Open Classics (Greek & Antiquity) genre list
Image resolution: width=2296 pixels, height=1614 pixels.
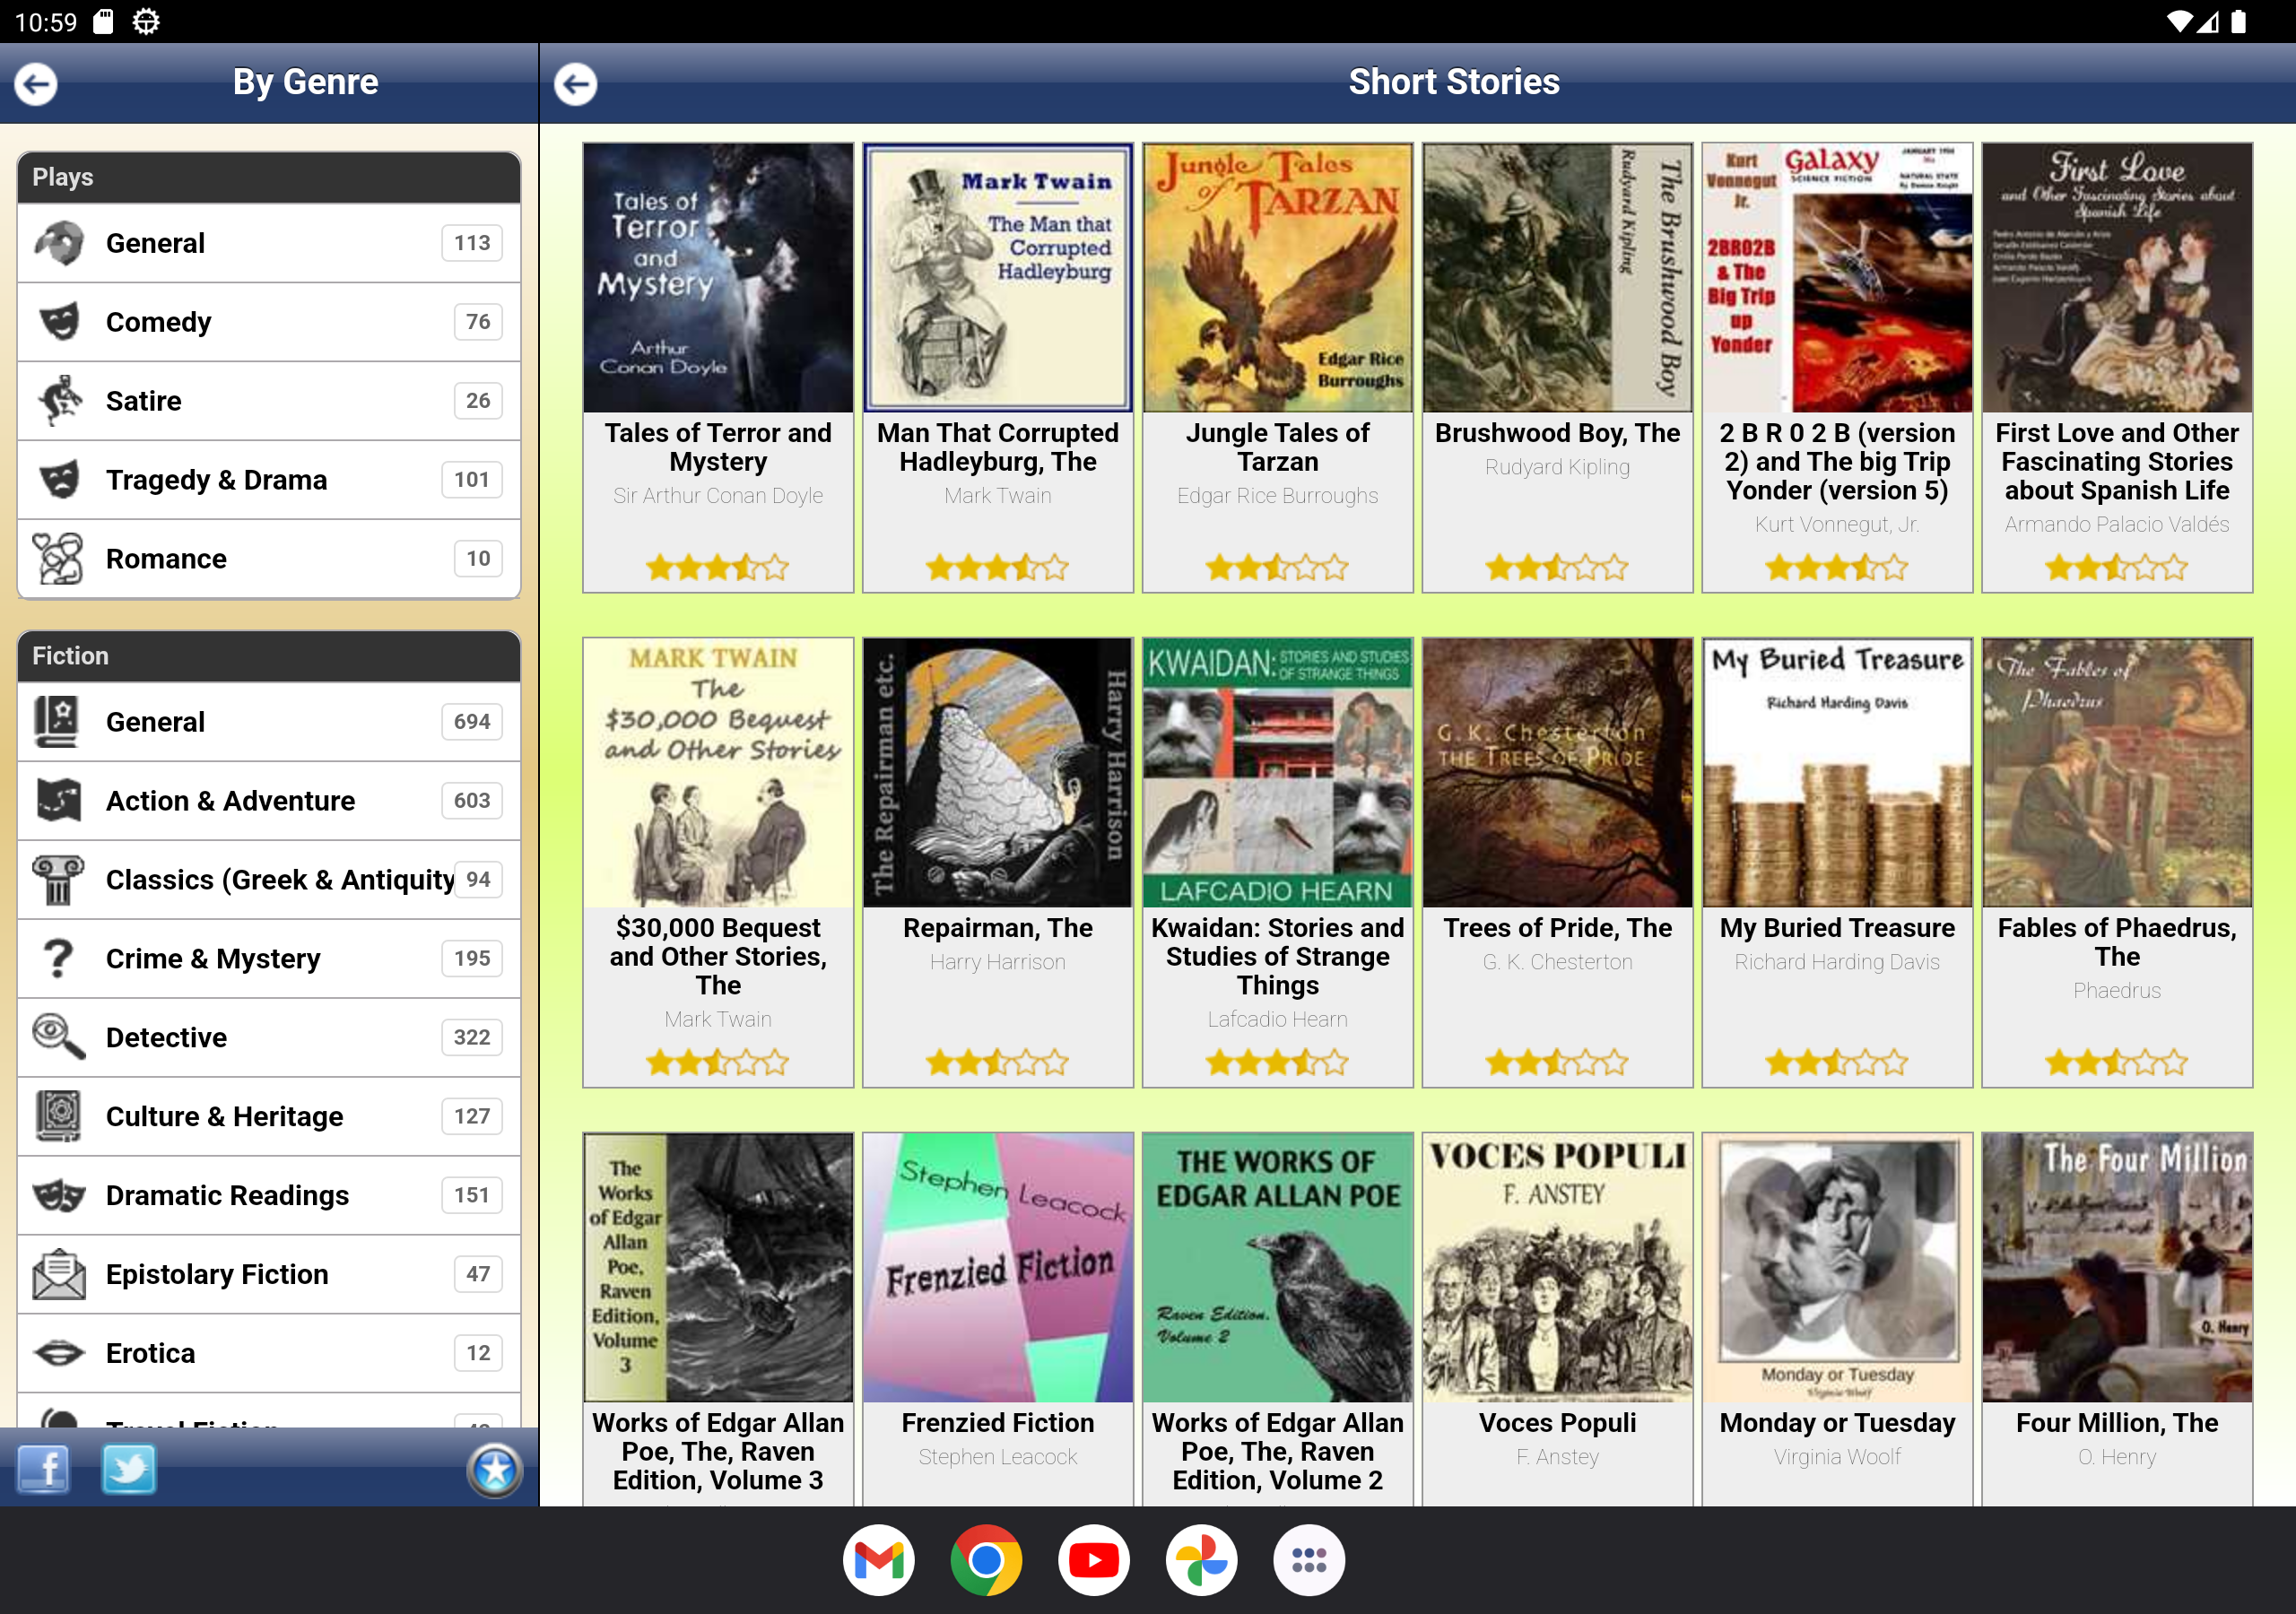(269, 880)
